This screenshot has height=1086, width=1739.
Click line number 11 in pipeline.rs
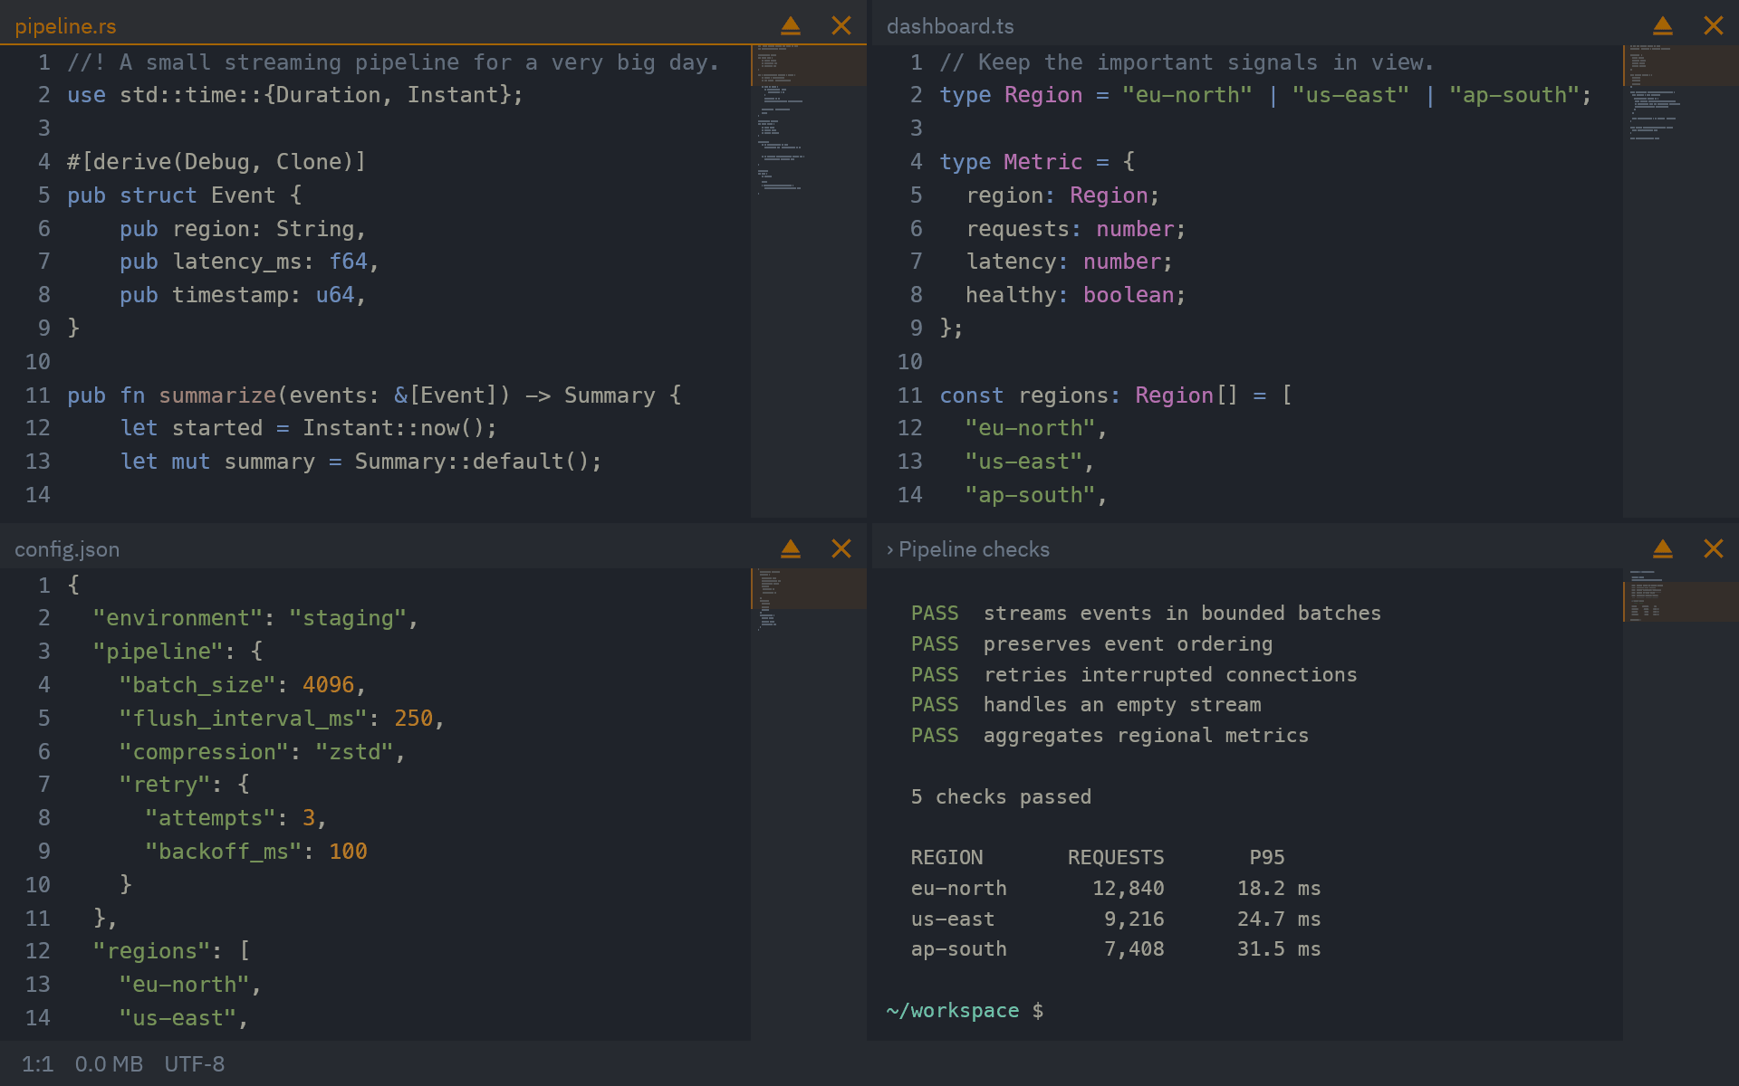(x=38, y=395)
